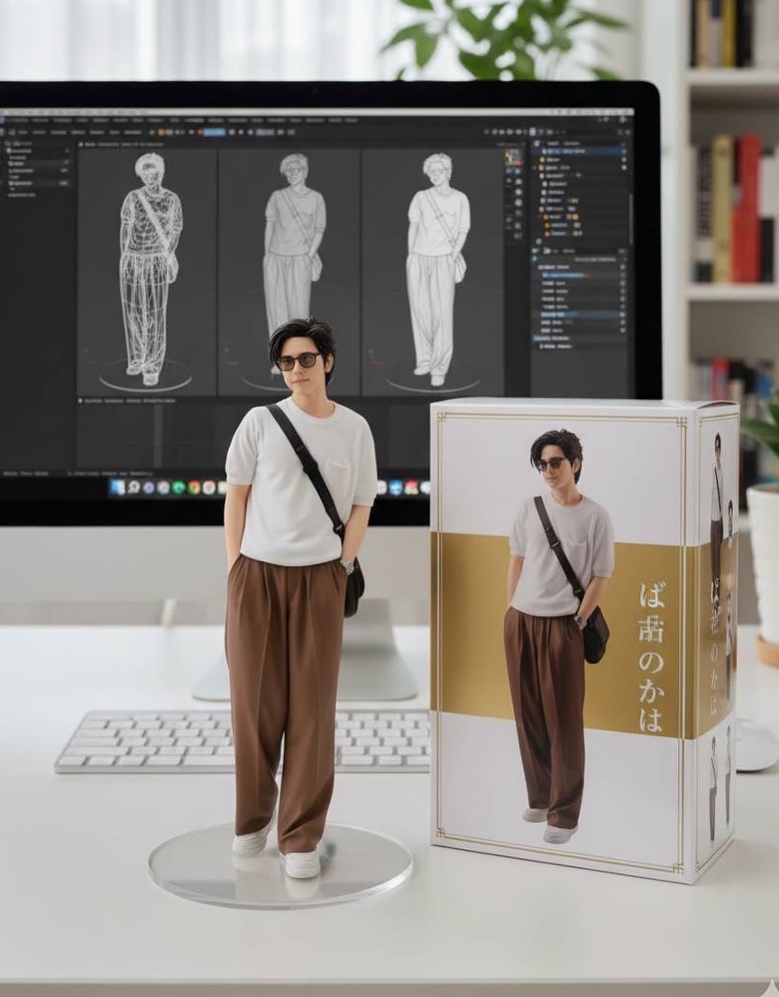This screenshot has height=997, width=779.
Task: Select the blue highlighted row in the outliner
Action: [582, 152]
